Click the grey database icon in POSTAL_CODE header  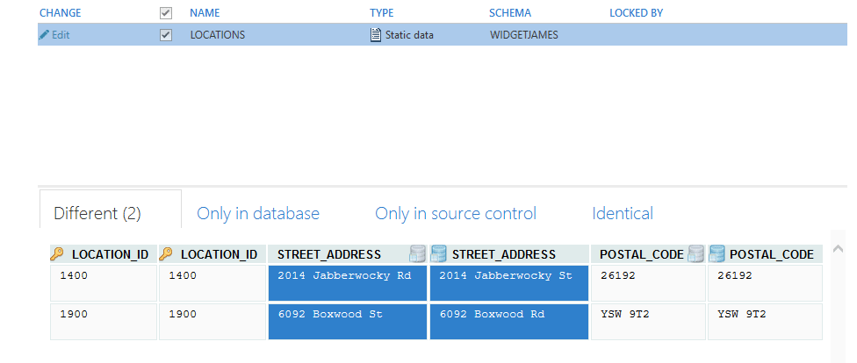tap(695, 253)
